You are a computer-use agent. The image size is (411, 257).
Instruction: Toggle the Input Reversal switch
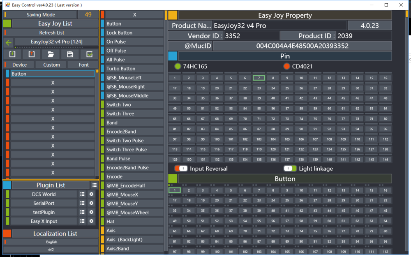[x=181, y=168]
